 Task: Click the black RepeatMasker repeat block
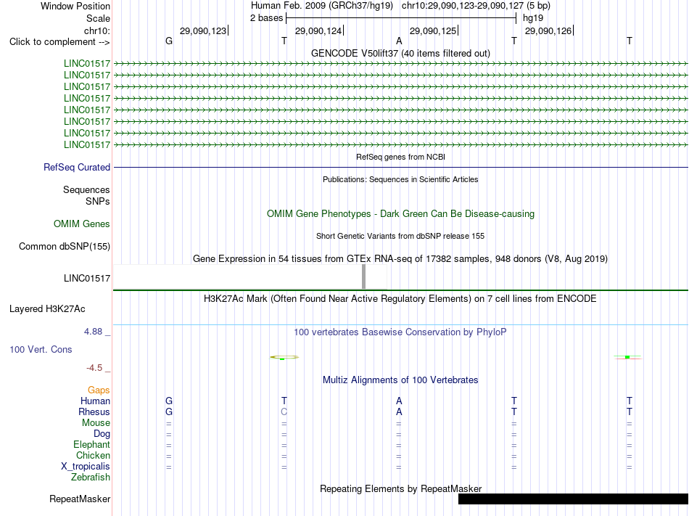pos(573,499)
